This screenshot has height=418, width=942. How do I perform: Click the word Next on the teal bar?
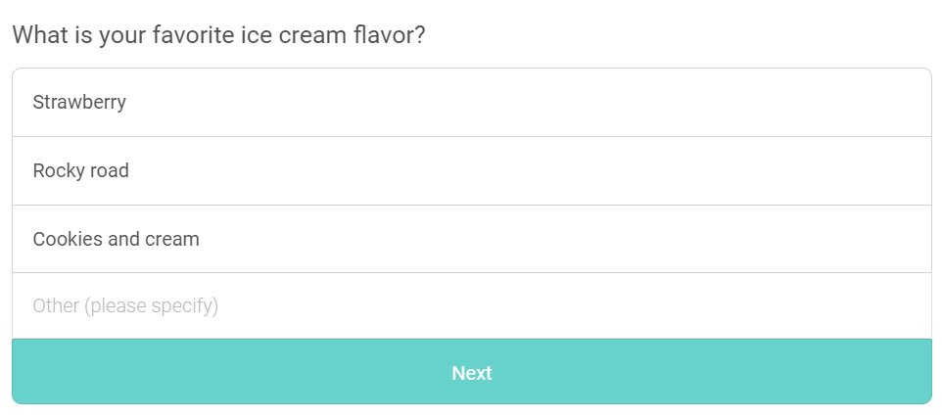[x=472, y=373]
